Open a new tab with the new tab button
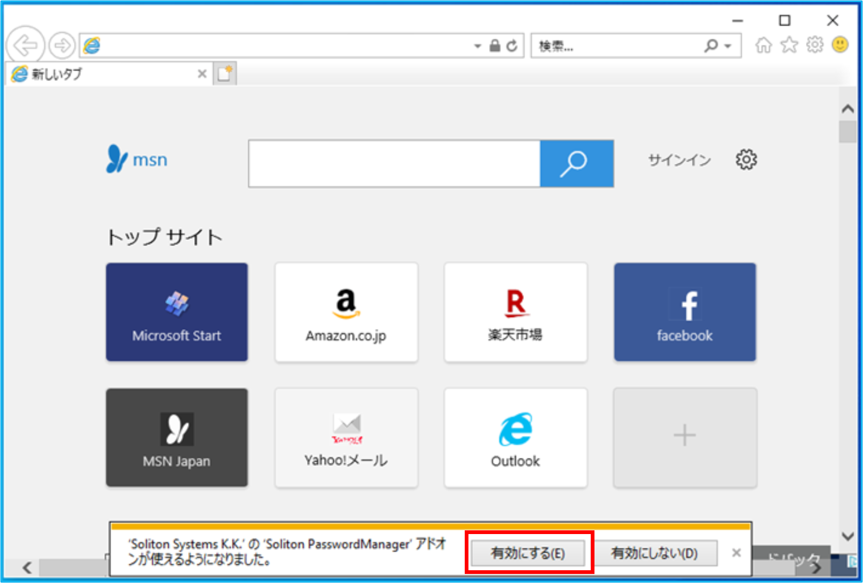The image size is (863, 583). [x=225, y=74]
